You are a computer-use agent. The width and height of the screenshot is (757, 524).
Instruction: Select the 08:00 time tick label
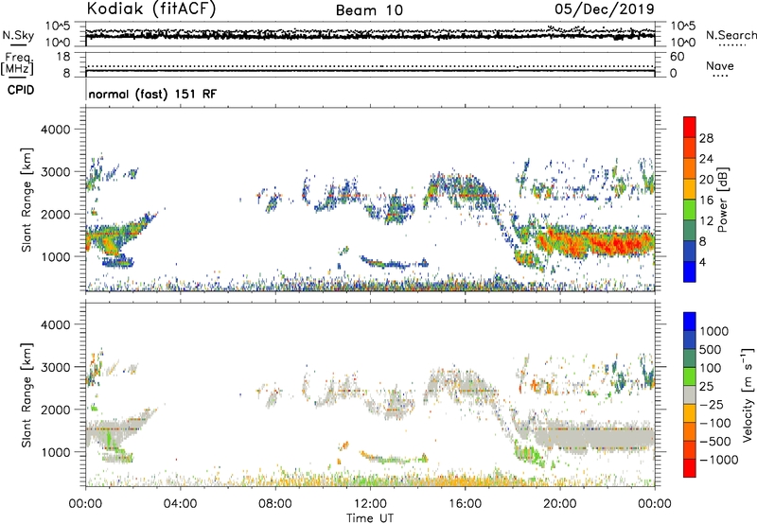point(275,504)
